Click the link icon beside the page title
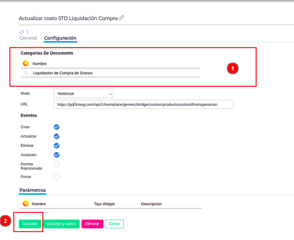Screen dimensions: 294x240 click(121, 18)
